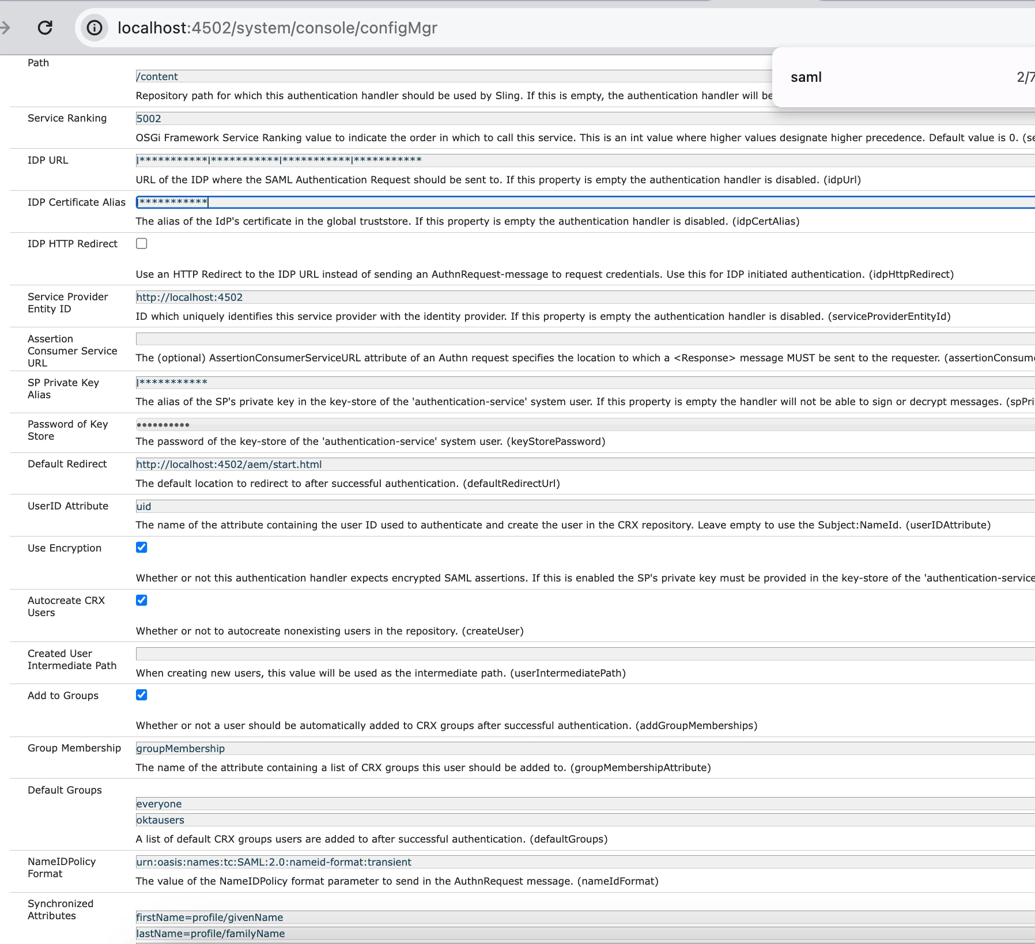Select the Default Groups entry everyone

pos(585,804)
